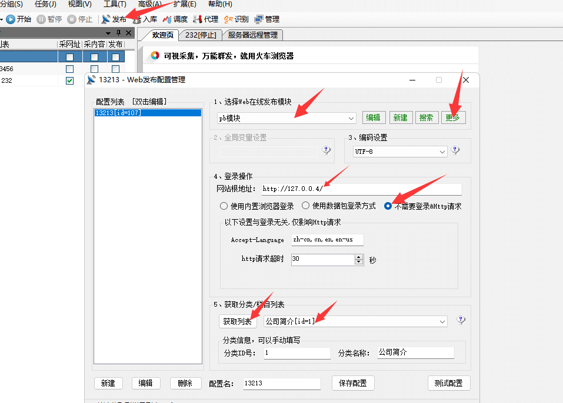
Task: Open the 调度 scheduling toolbar icon
Action: (167, 19)
